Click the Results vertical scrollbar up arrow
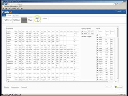 click(118, 29)
